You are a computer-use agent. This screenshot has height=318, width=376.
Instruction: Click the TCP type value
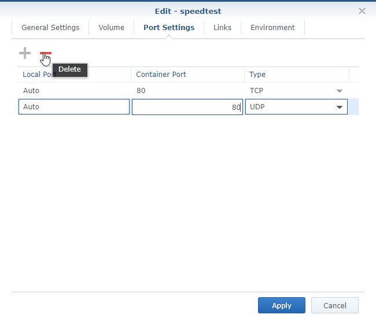coord(256,91)
